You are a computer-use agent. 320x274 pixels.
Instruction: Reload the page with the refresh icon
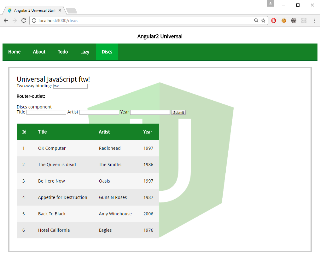pos(24,20)
